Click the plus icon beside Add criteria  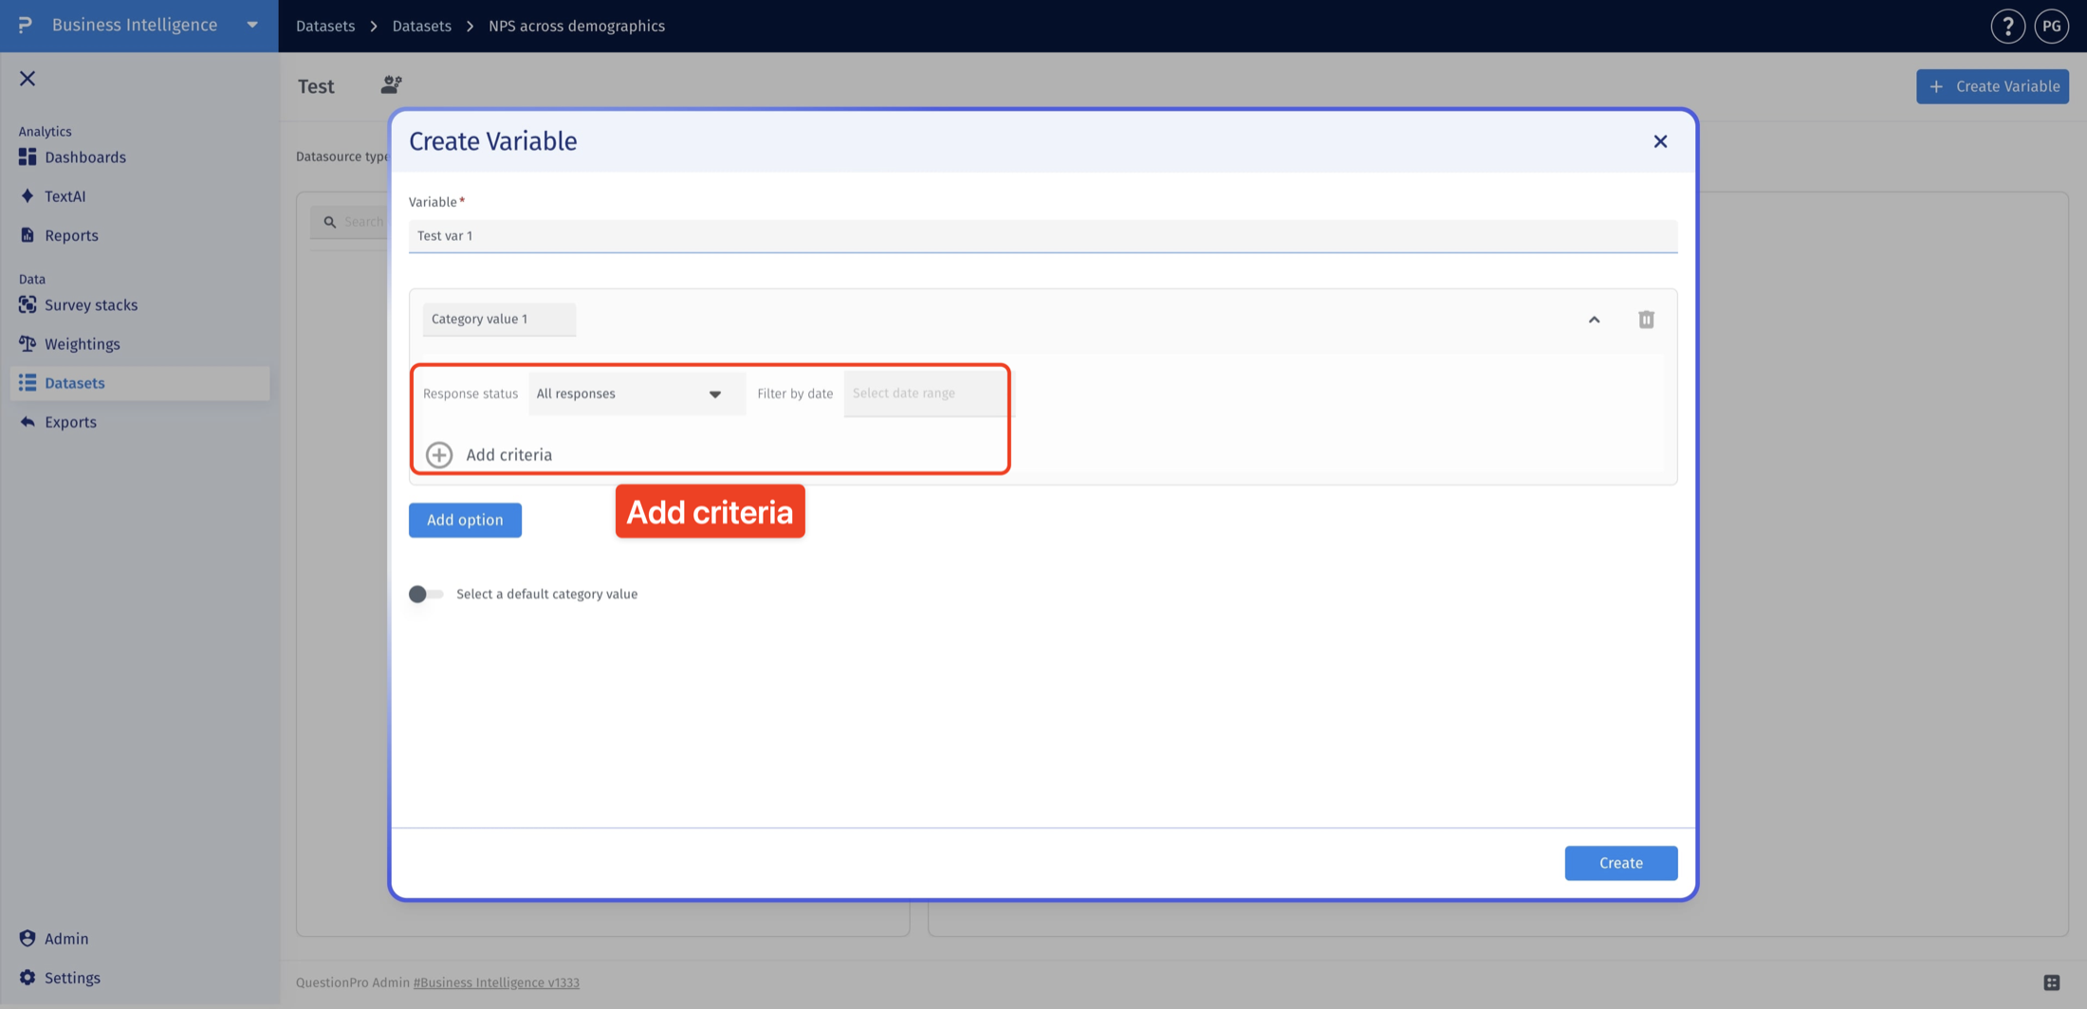point(439,455)
